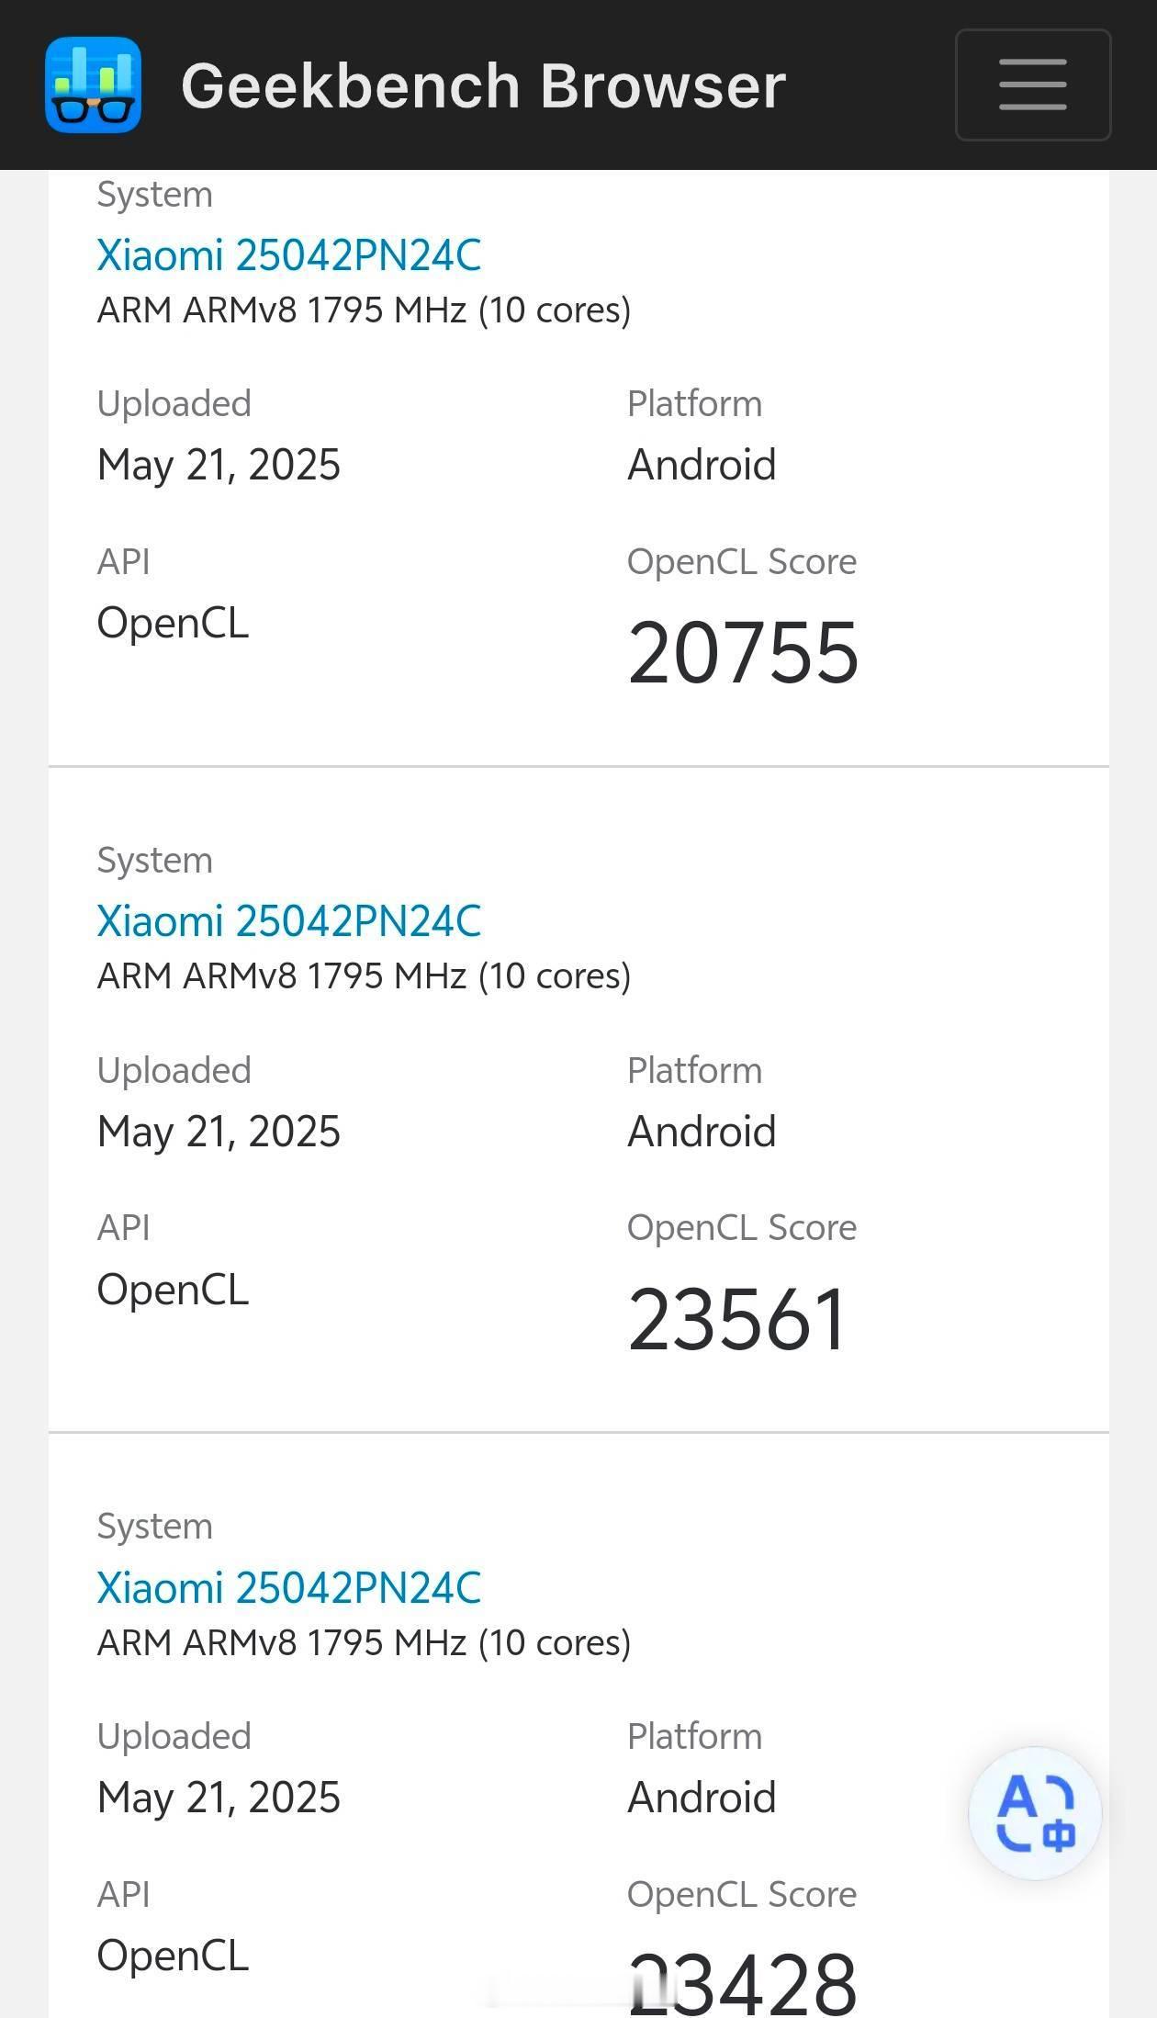This screenshot has height=2018, width=1157.
Task: Click the second result's OpenCL API value
Action: point(173,1289)
